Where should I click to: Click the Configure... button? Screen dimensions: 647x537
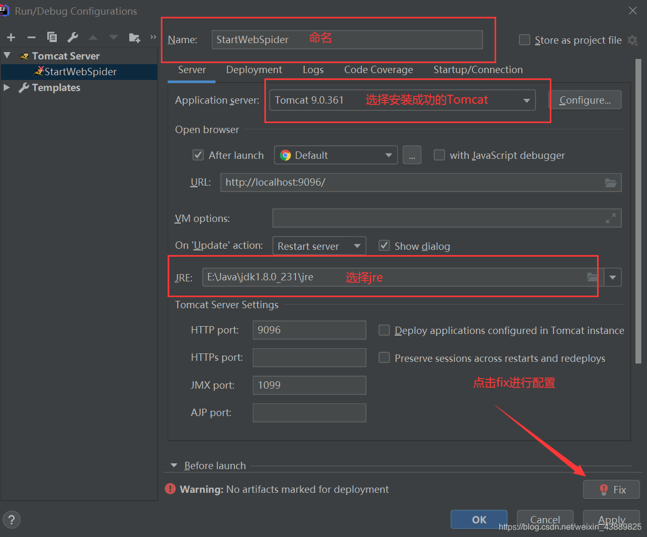point(585,100)
